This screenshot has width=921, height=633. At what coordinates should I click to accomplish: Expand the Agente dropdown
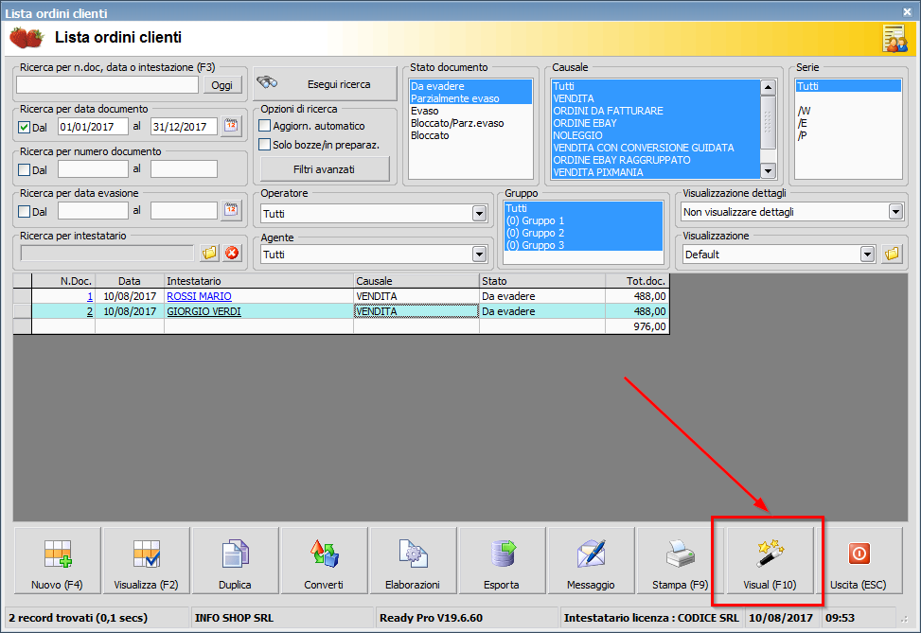[479, 255]
